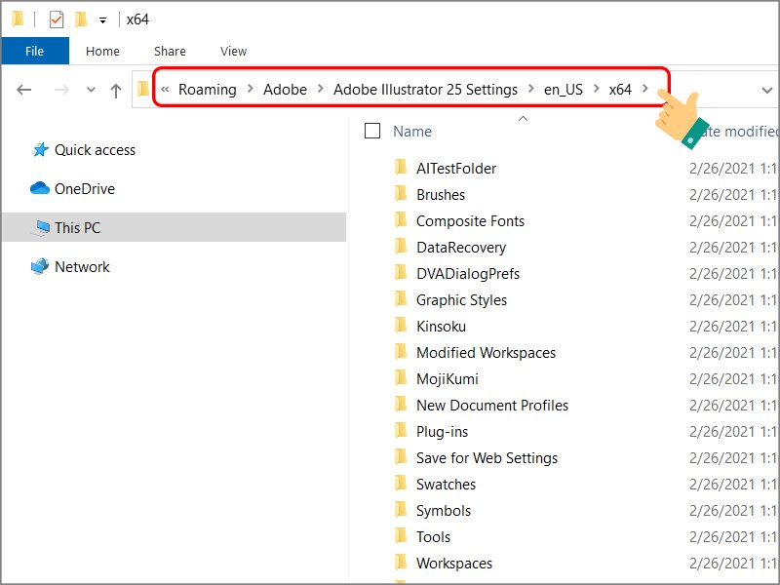
Task: Open the en_US breadcrumb folder
Action: (x=563, y=89)
